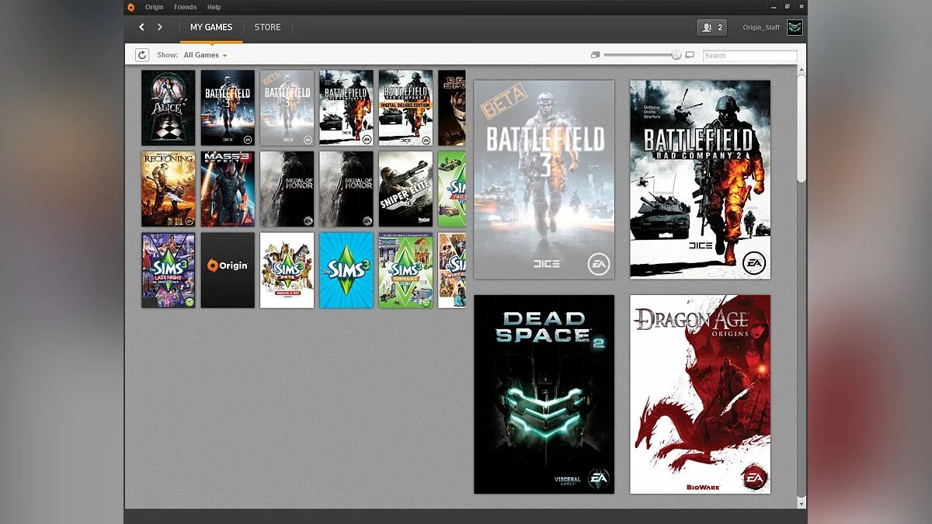
Task: Click the Origin_Staff username
Action: point(761,27)
